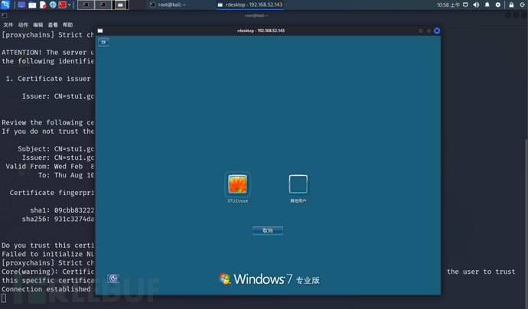Click the language indicator on login screen
The height and width of the screenshot is (309, 528).
coord(103,42)
